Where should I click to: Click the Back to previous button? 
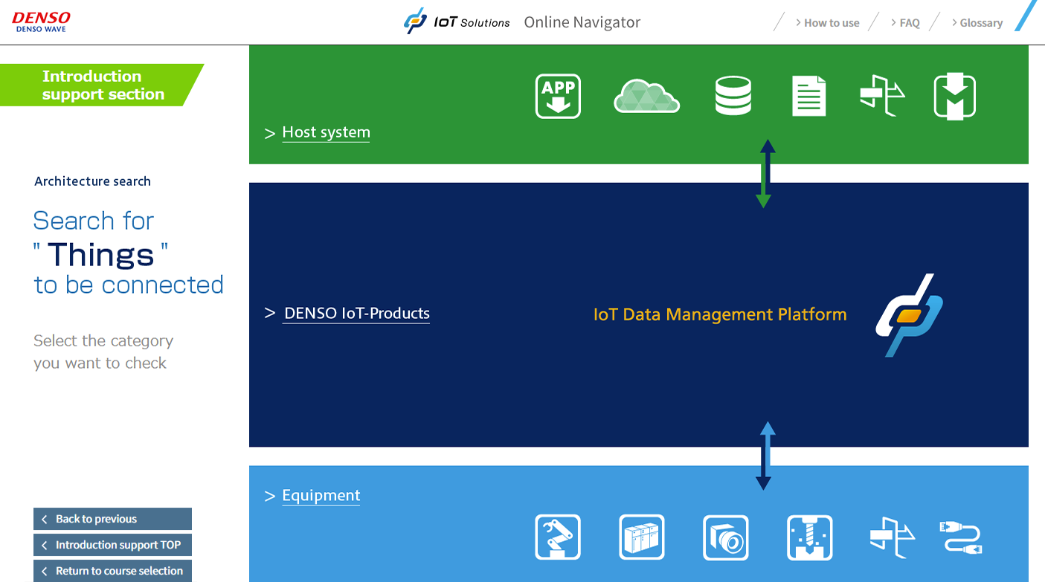coord(112,519)
